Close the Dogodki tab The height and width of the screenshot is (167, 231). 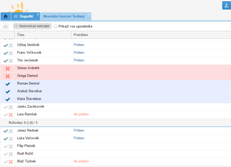point(38,14)
